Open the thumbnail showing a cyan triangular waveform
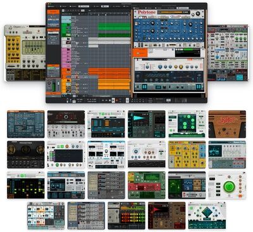This screenshot has height=232, width=253. click(147, 124)
